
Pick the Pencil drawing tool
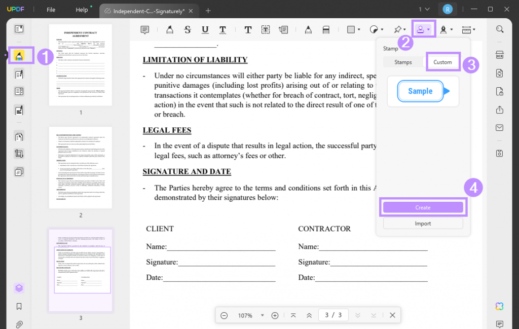click(x=308, y=29)
